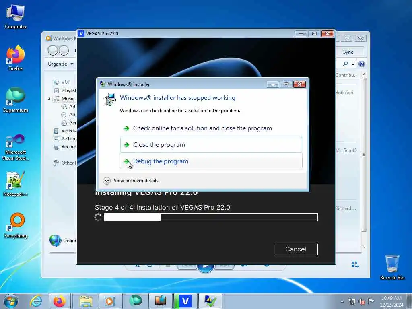
Task: Select the Richard artist entry
Action: coord(346,208)
